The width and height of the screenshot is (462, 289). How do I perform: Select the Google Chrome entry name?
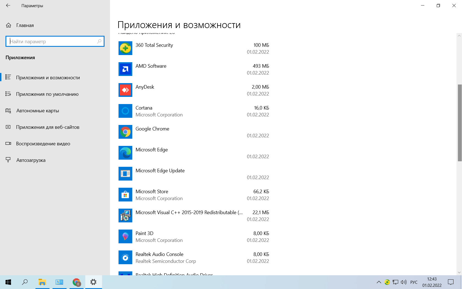click(x=152, y=129)
